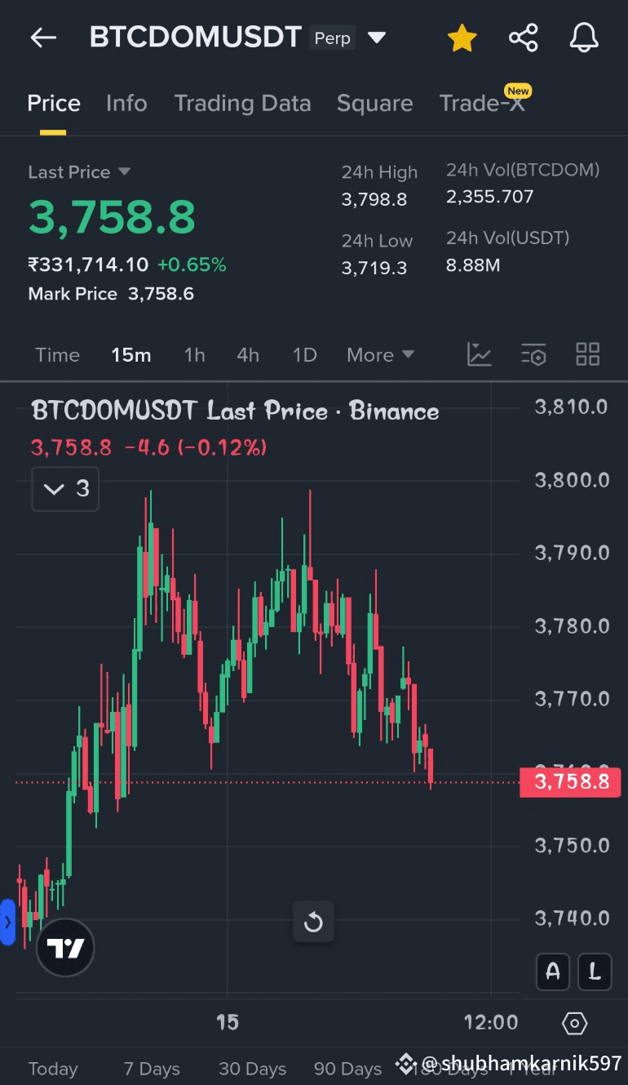Screen dimensions: 628x1085
Task: Open price alert bell icon
Action: click(584, 38)
